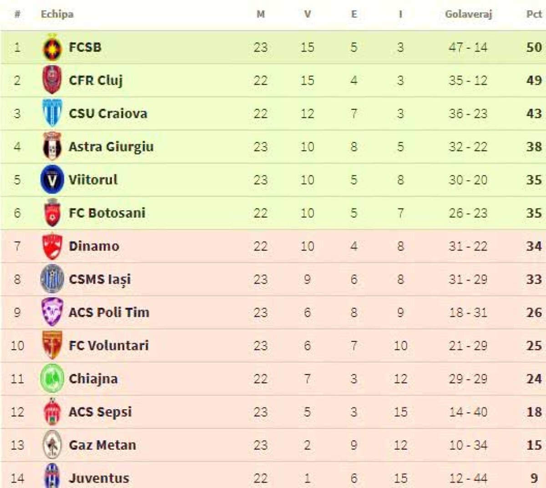This screenshot has width=546, height=488.
Task: Click the Astra Giurgiu badge icon
Action: [52, 147]
